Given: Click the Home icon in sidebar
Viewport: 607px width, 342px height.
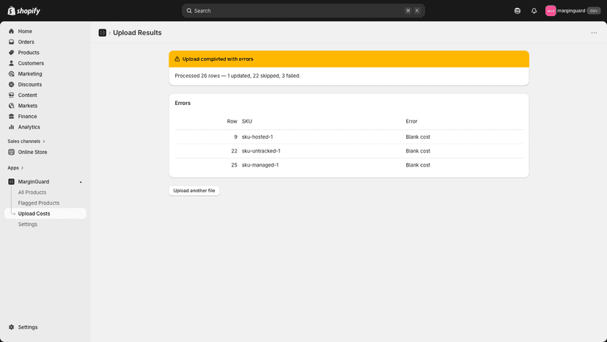Looking at the screenshot, I should pyautogui.click(x=11, y=31).
